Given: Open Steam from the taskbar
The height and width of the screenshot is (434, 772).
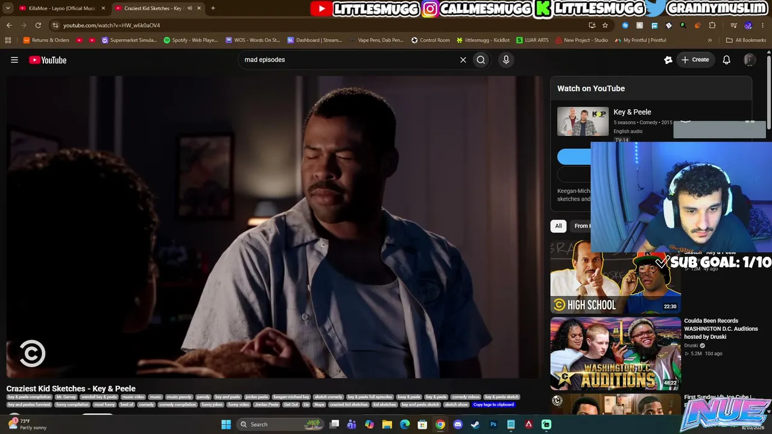Looking at the screenshot, I should point(475,424).
